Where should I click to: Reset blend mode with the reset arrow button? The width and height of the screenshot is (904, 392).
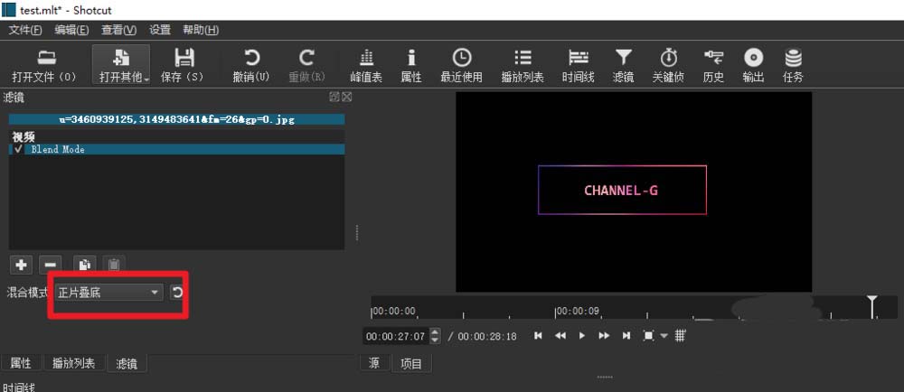tap(178, 293)
